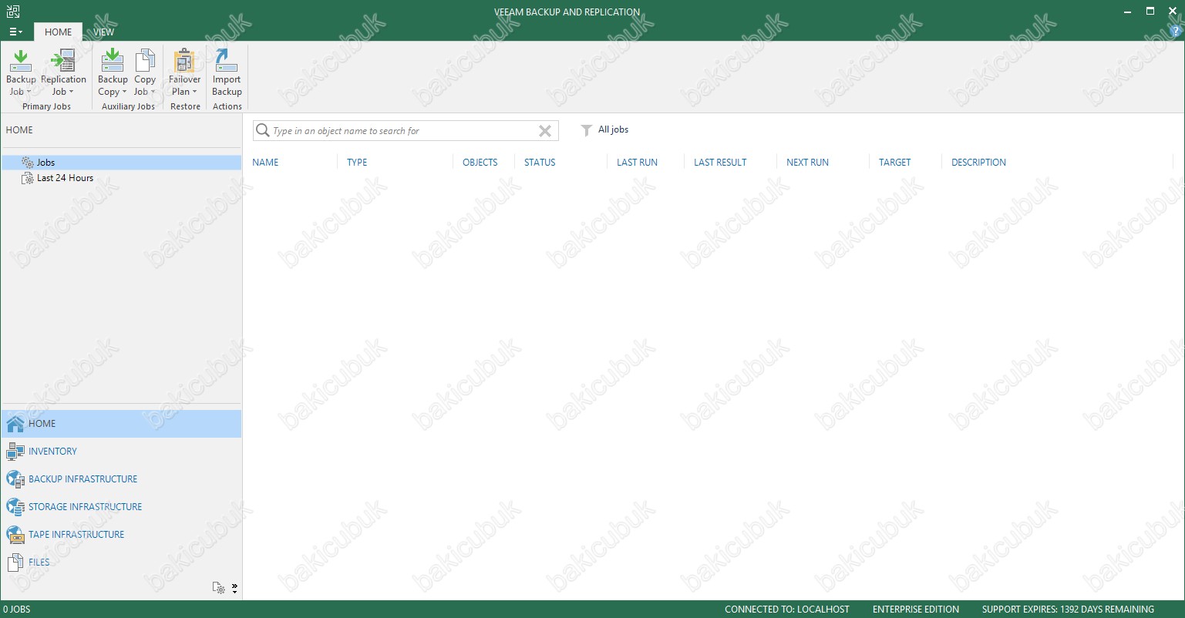Open the Backup Job ribbon button
The height and width of the screenshot is (618, 1185).
[21, 72]
